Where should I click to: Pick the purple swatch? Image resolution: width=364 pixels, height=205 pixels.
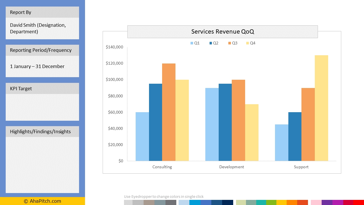(x=327, y=202)
